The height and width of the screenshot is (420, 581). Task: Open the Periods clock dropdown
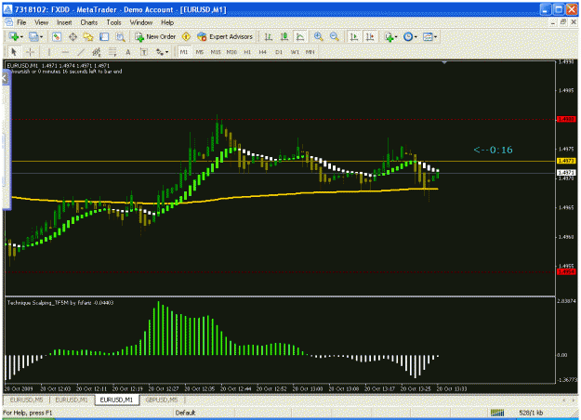(410, 36)
